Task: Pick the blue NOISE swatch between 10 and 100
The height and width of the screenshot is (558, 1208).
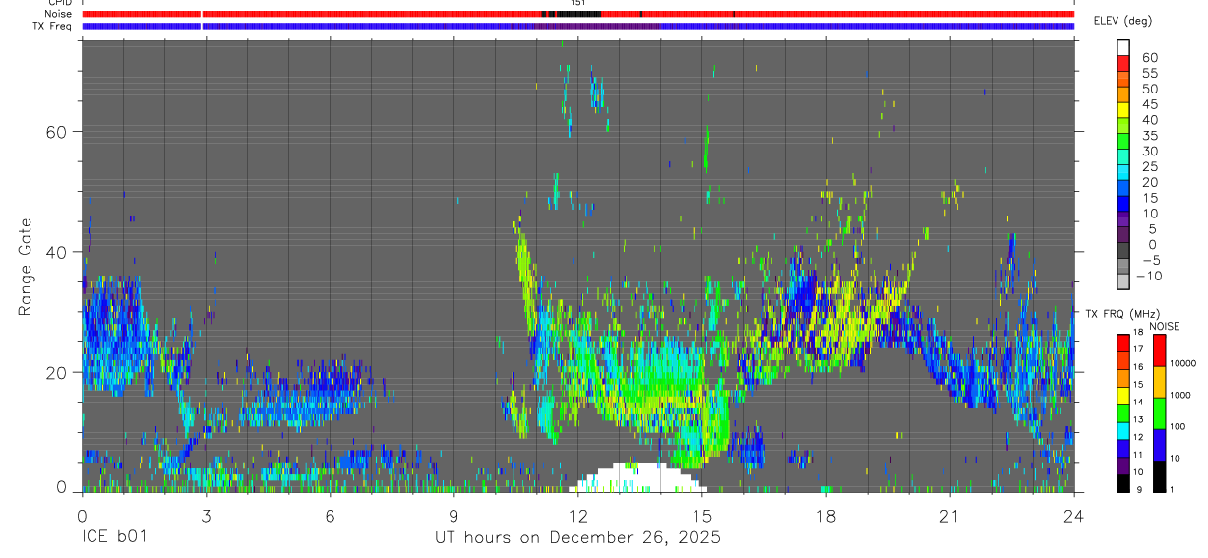Action: (1159, 444)
